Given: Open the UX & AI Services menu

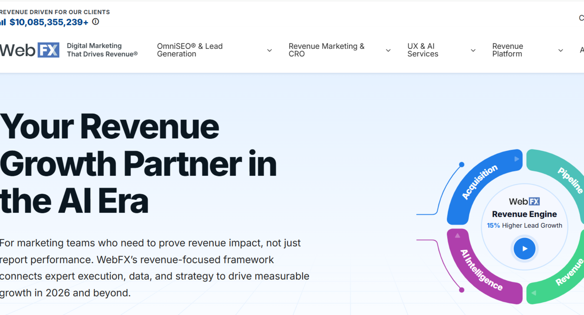Looking at the screenshot, I should pos(423,50).
